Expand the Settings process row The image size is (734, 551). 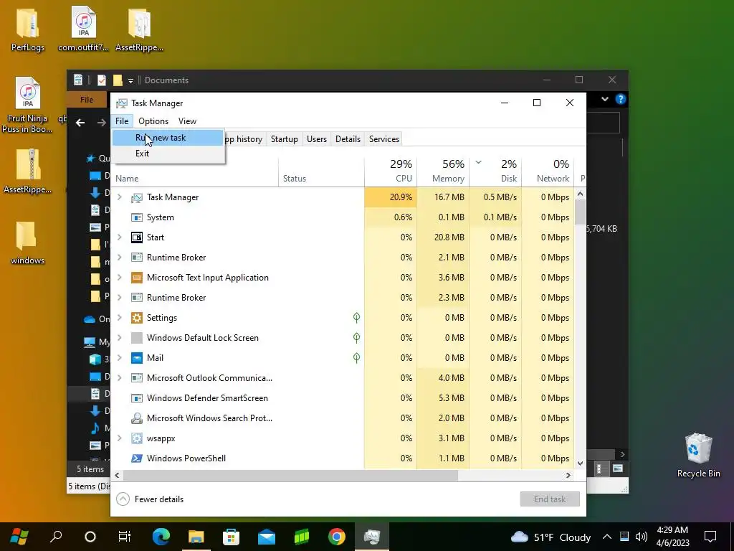(120, 318)
